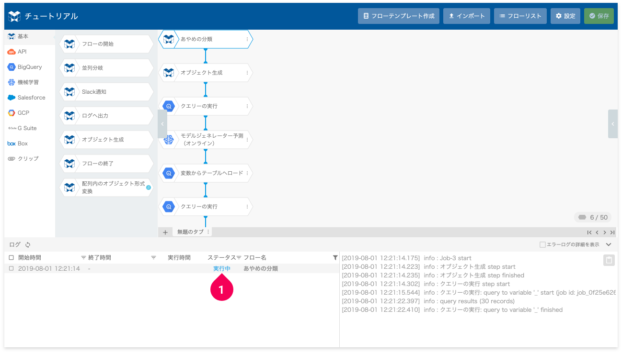Collapse the log panel chevron
The height and width of the screenshot is (353, 622).
pyautogui.click(x=609, y=244)
